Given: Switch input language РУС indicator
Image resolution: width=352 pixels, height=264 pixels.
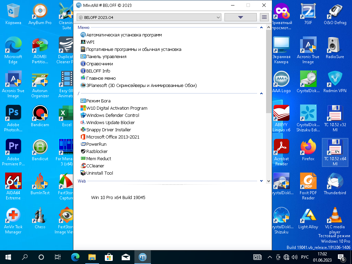Looking at the screenshot, I should (x=305, y=257).
